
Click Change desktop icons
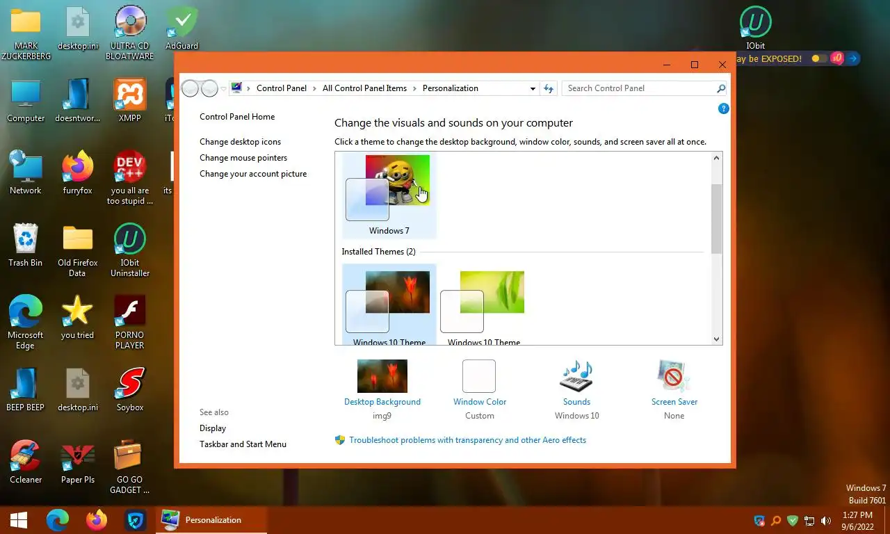[241, 142]
